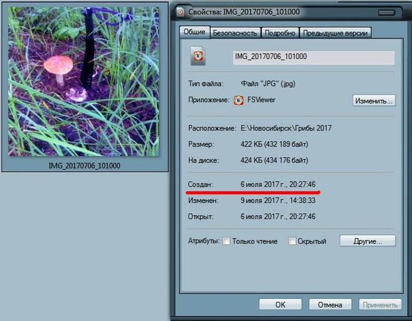Viewport: 412px width, 321px height.
Task: Click the modified date '9 июля 2017 г., 14:38:33'
Action: [278, 200]
